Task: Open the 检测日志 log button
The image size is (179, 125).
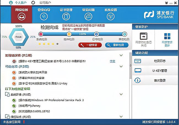Action: tap(155, 61)
